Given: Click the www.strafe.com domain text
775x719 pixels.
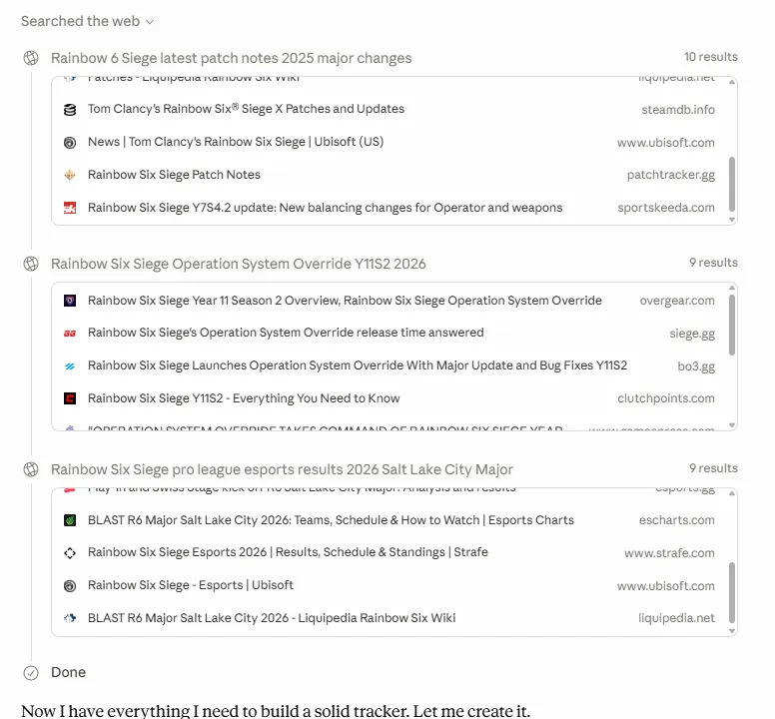Looking at the screenshot, I should click(x=669, y=553).
